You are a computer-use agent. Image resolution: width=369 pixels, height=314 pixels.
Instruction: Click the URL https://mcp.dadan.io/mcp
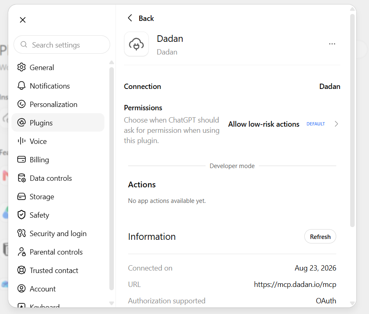click(295, 284)
